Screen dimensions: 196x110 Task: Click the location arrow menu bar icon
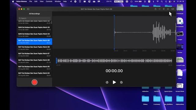pos(71,2)
